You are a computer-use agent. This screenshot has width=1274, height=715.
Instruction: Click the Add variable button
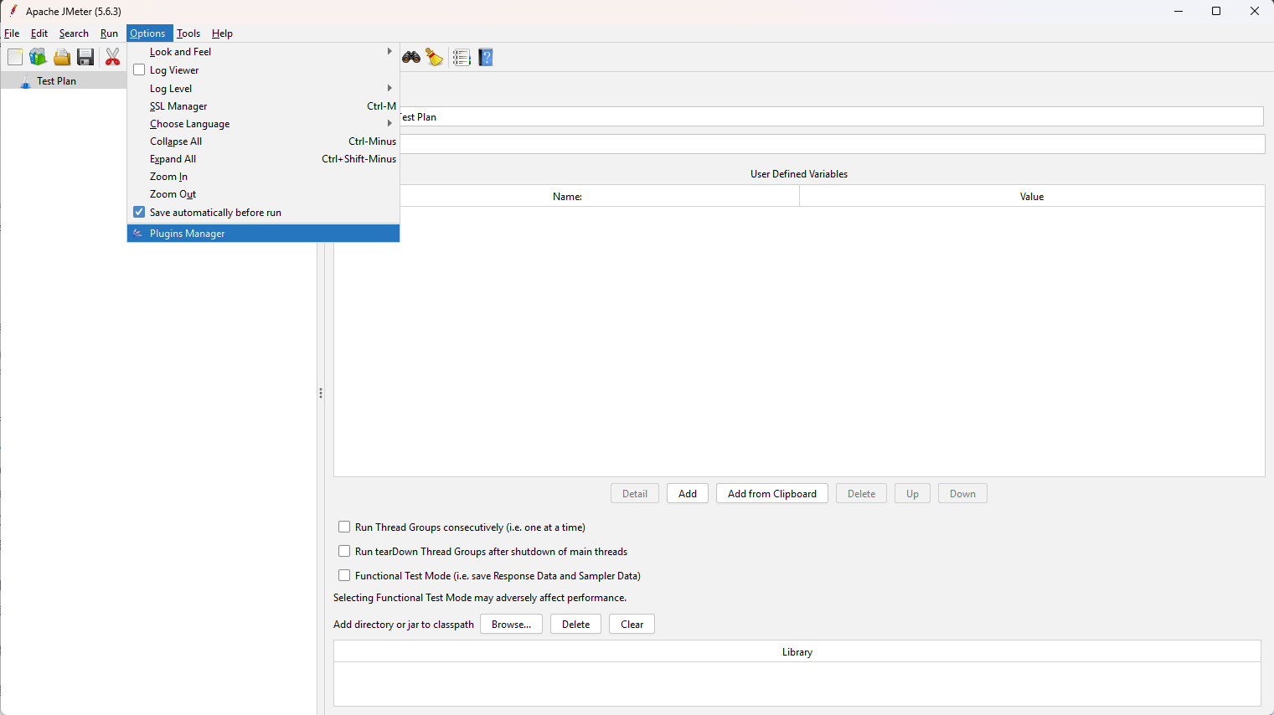tap(688, 494)
